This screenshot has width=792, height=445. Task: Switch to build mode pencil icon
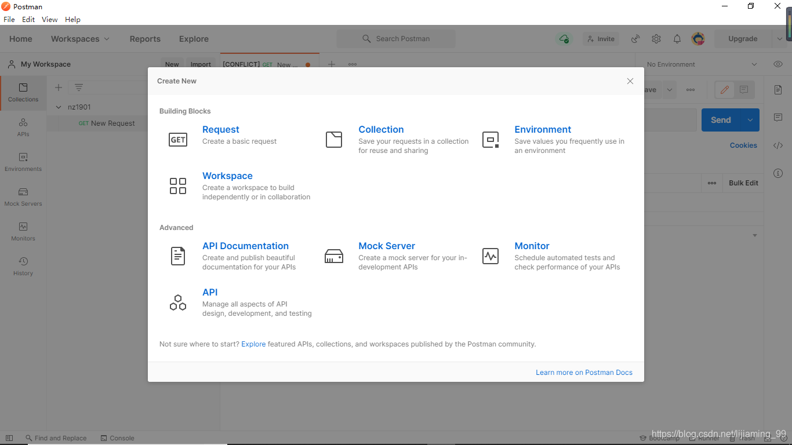(725, 90)
